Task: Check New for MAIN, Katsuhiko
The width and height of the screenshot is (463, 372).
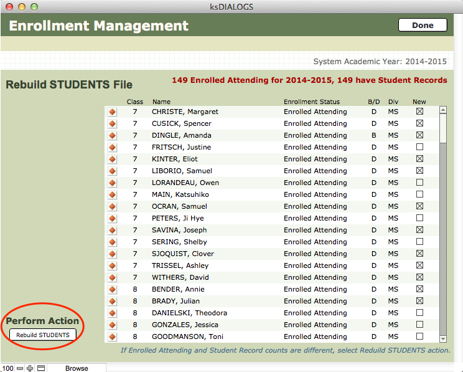Action: click(419, 194)
